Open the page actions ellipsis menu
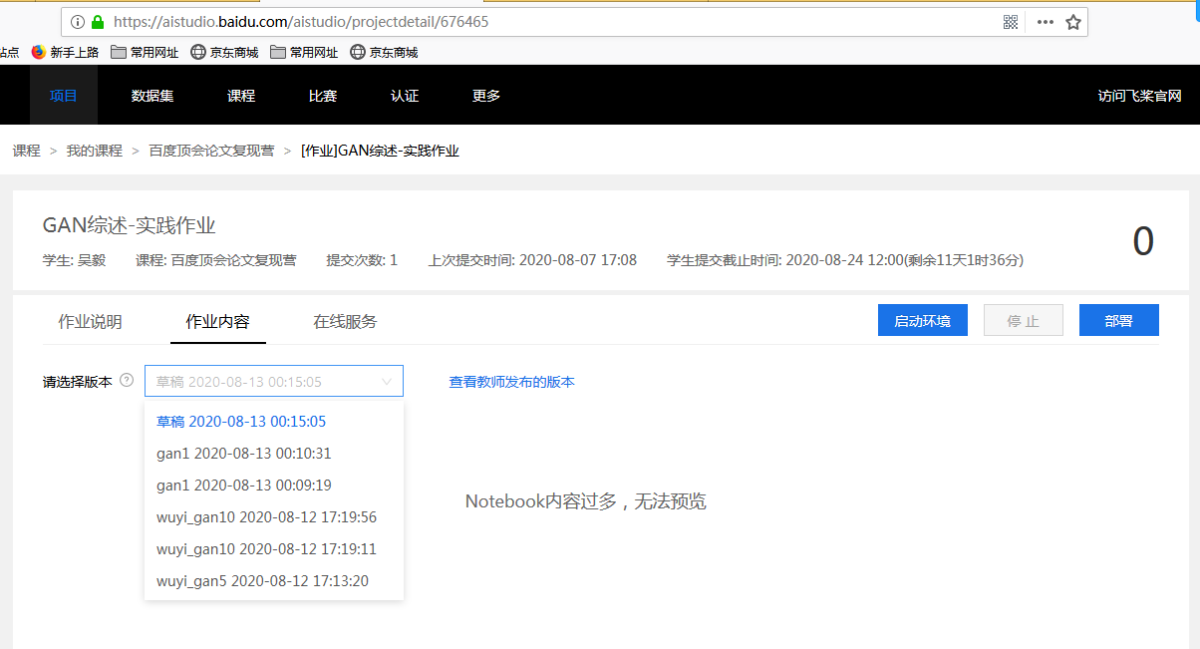 (x=1045, y=22)
